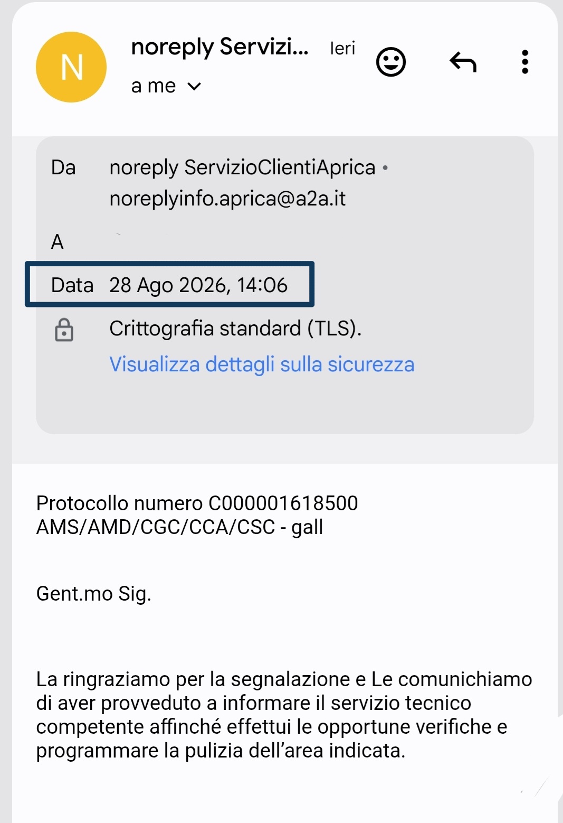Image resolution: width=563 pixels, height=823 pixels.
Task: Tap the "Gent.mo Sig." greeting line
Action: pyautogui.click(x=93, y=594)
